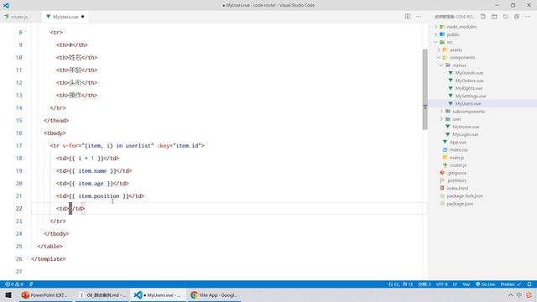Click line and column position indicator
The image size is (537, 302).
click(400, 284)
